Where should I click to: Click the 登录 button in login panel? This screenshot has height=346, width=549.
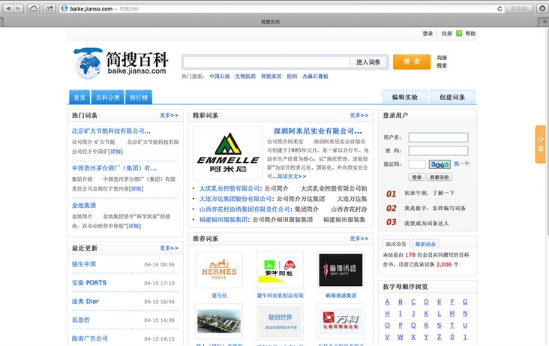[x=417, y=177]
